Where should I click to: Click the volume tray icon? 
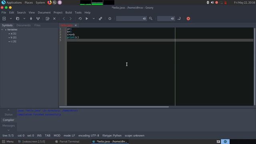click(212, 2)
